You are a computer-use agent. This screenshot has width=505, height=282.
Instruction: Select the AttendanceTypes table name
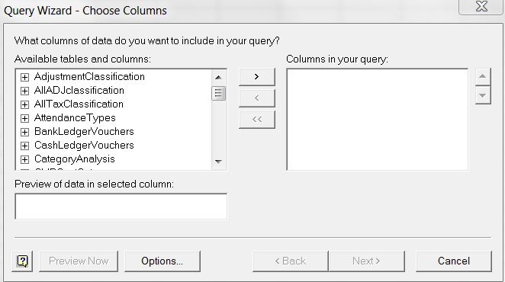click(75, 118)
